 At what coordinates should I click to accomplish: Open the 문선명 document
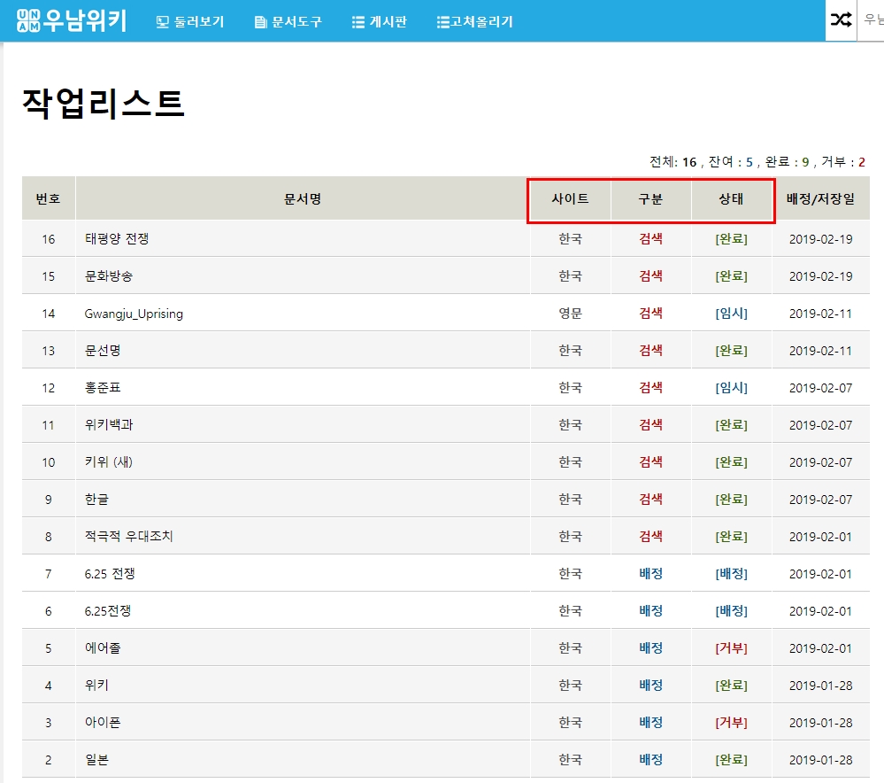point(103,351)
